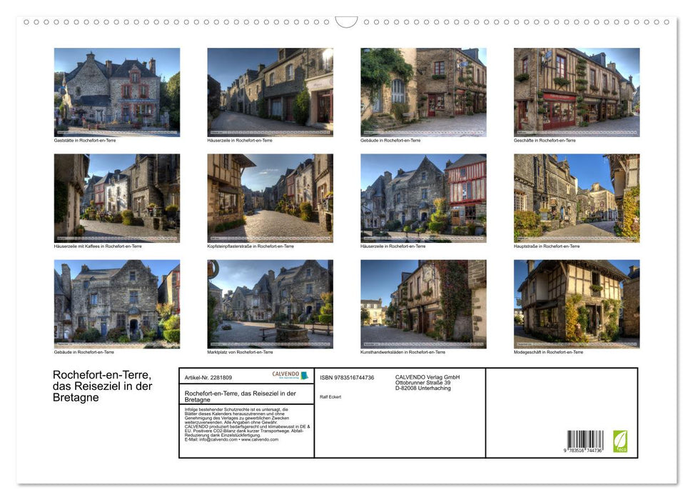Screen dimensions: 693x500
Task: Click the CALVENDO logo in the info box
Action: (290, 375)
